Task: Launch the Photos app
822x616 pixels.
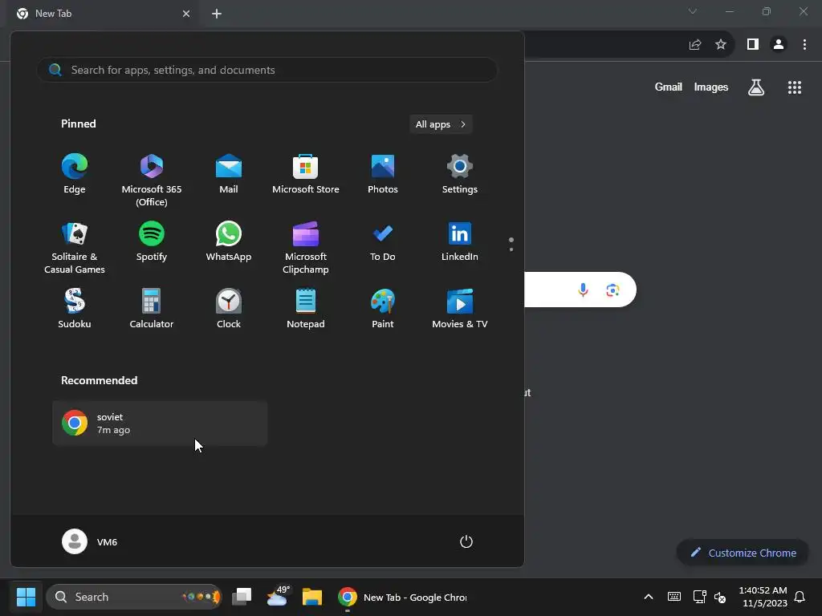Action: [x=383, y=174]
